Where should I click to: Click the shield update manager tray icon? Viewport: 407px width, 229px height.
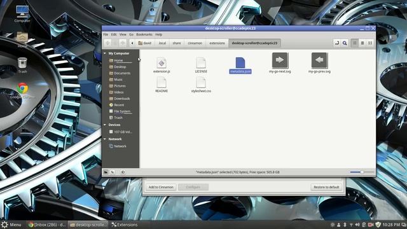point(378,225)
